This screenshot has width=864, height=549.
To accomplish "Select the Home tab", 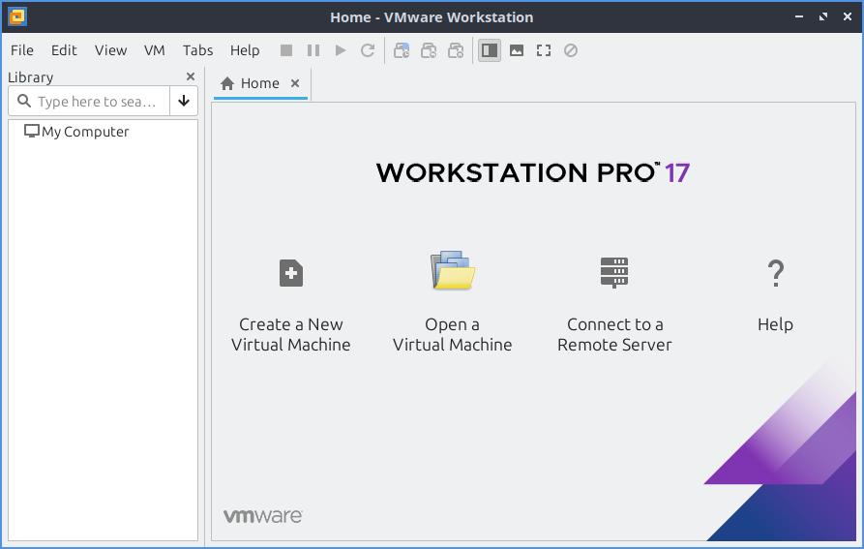I will coord(259,84).
